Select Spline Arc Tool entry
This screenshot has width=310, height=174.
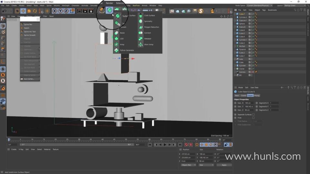click(30, 32)
